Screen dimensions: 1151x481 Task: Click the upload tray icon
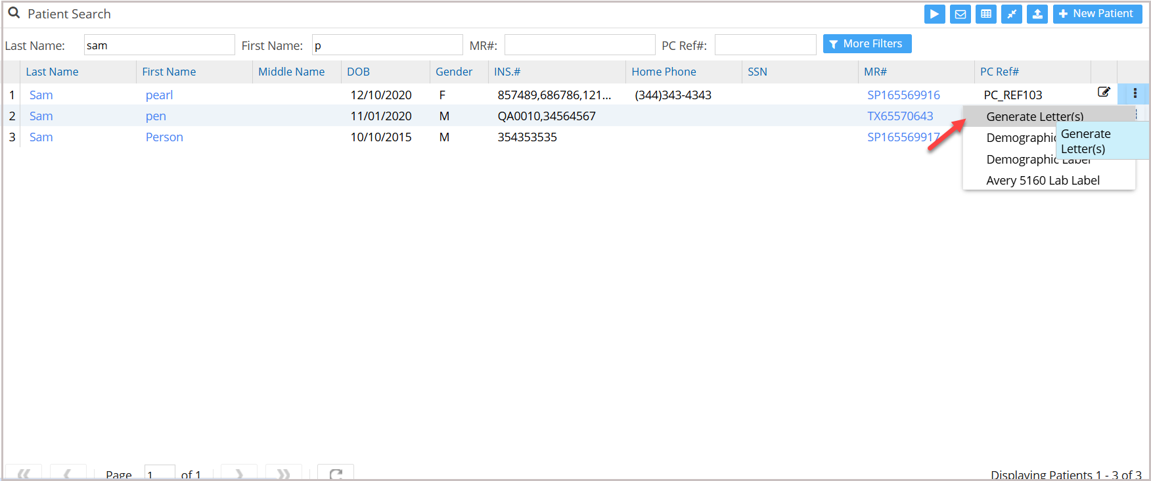pyautogui.click(x=1037, y=14)
